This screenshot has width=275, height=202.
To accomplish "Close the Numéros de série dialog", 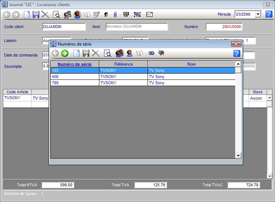I will tap(236, 44).
